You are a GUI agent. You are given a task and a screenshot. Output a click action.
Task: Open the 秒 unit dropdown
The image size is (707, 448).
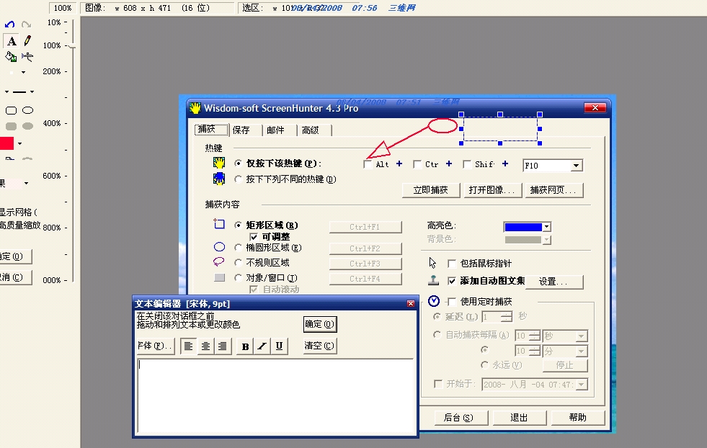click(x=582, y=336)
